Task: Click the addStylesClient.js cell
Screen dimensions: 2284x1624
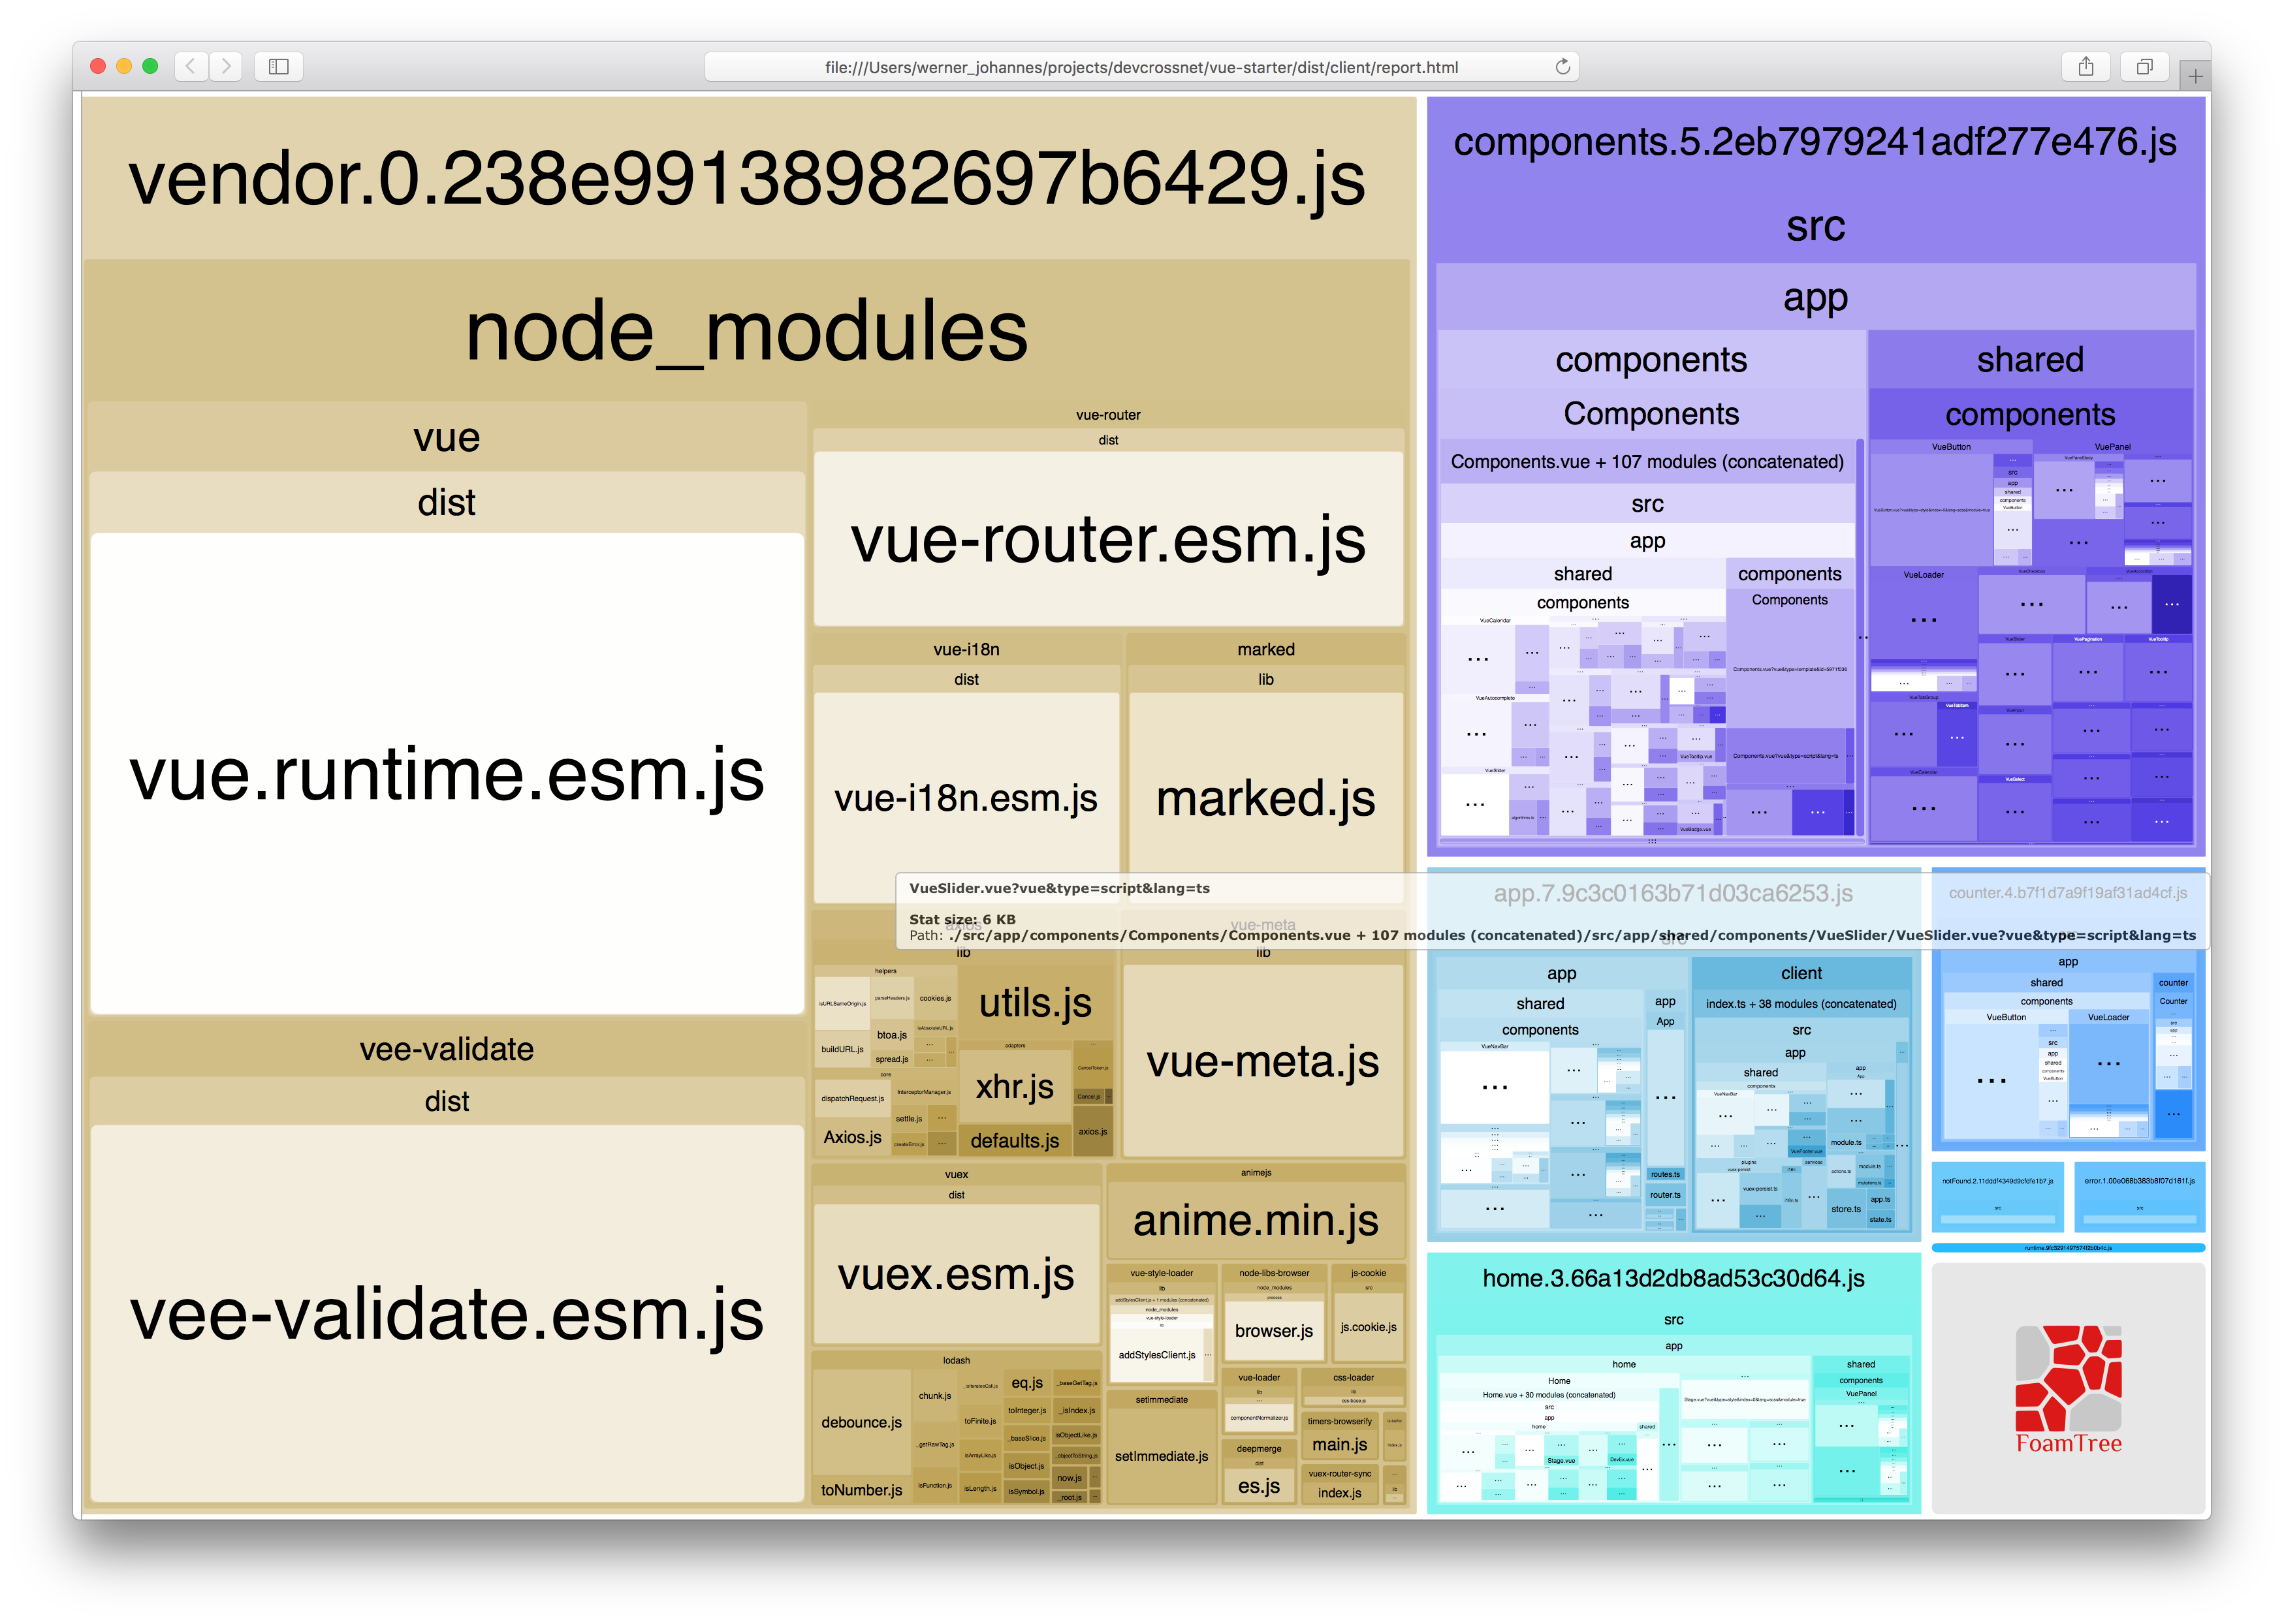Action: [x=1156, y=1355]
